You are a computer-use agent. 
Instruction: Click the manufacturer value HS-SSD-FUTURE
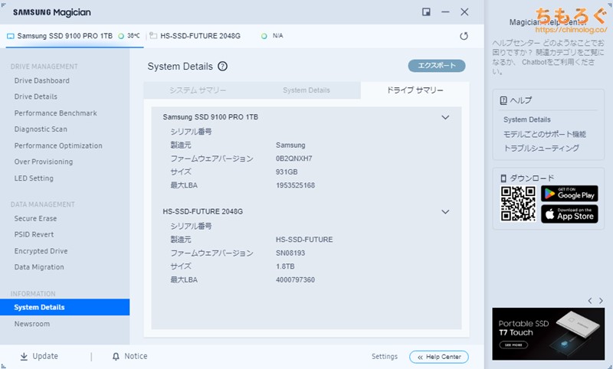[304, 240]
